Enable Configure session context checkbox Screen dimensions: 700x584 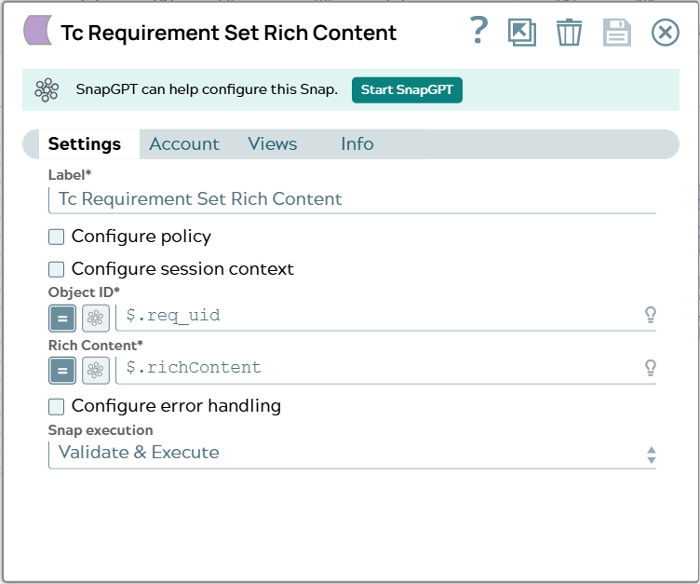pyautogui.click(x=56, y=269)
